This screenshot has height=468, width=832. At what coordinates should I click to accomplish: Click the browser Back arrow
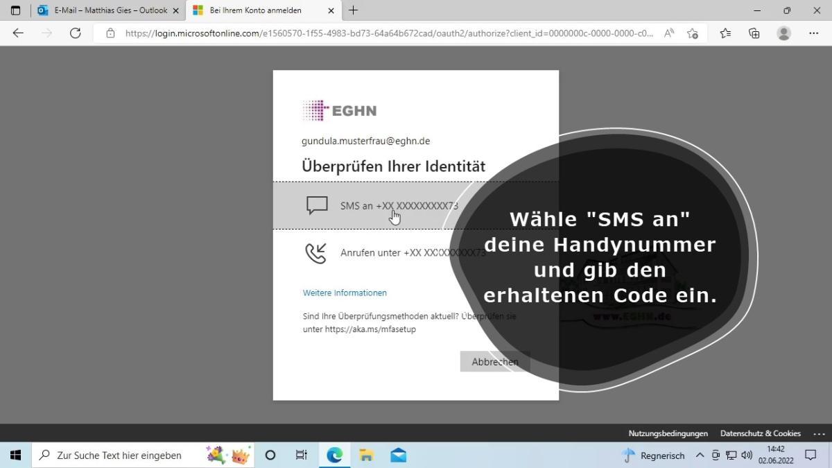(x=18, y=33)
